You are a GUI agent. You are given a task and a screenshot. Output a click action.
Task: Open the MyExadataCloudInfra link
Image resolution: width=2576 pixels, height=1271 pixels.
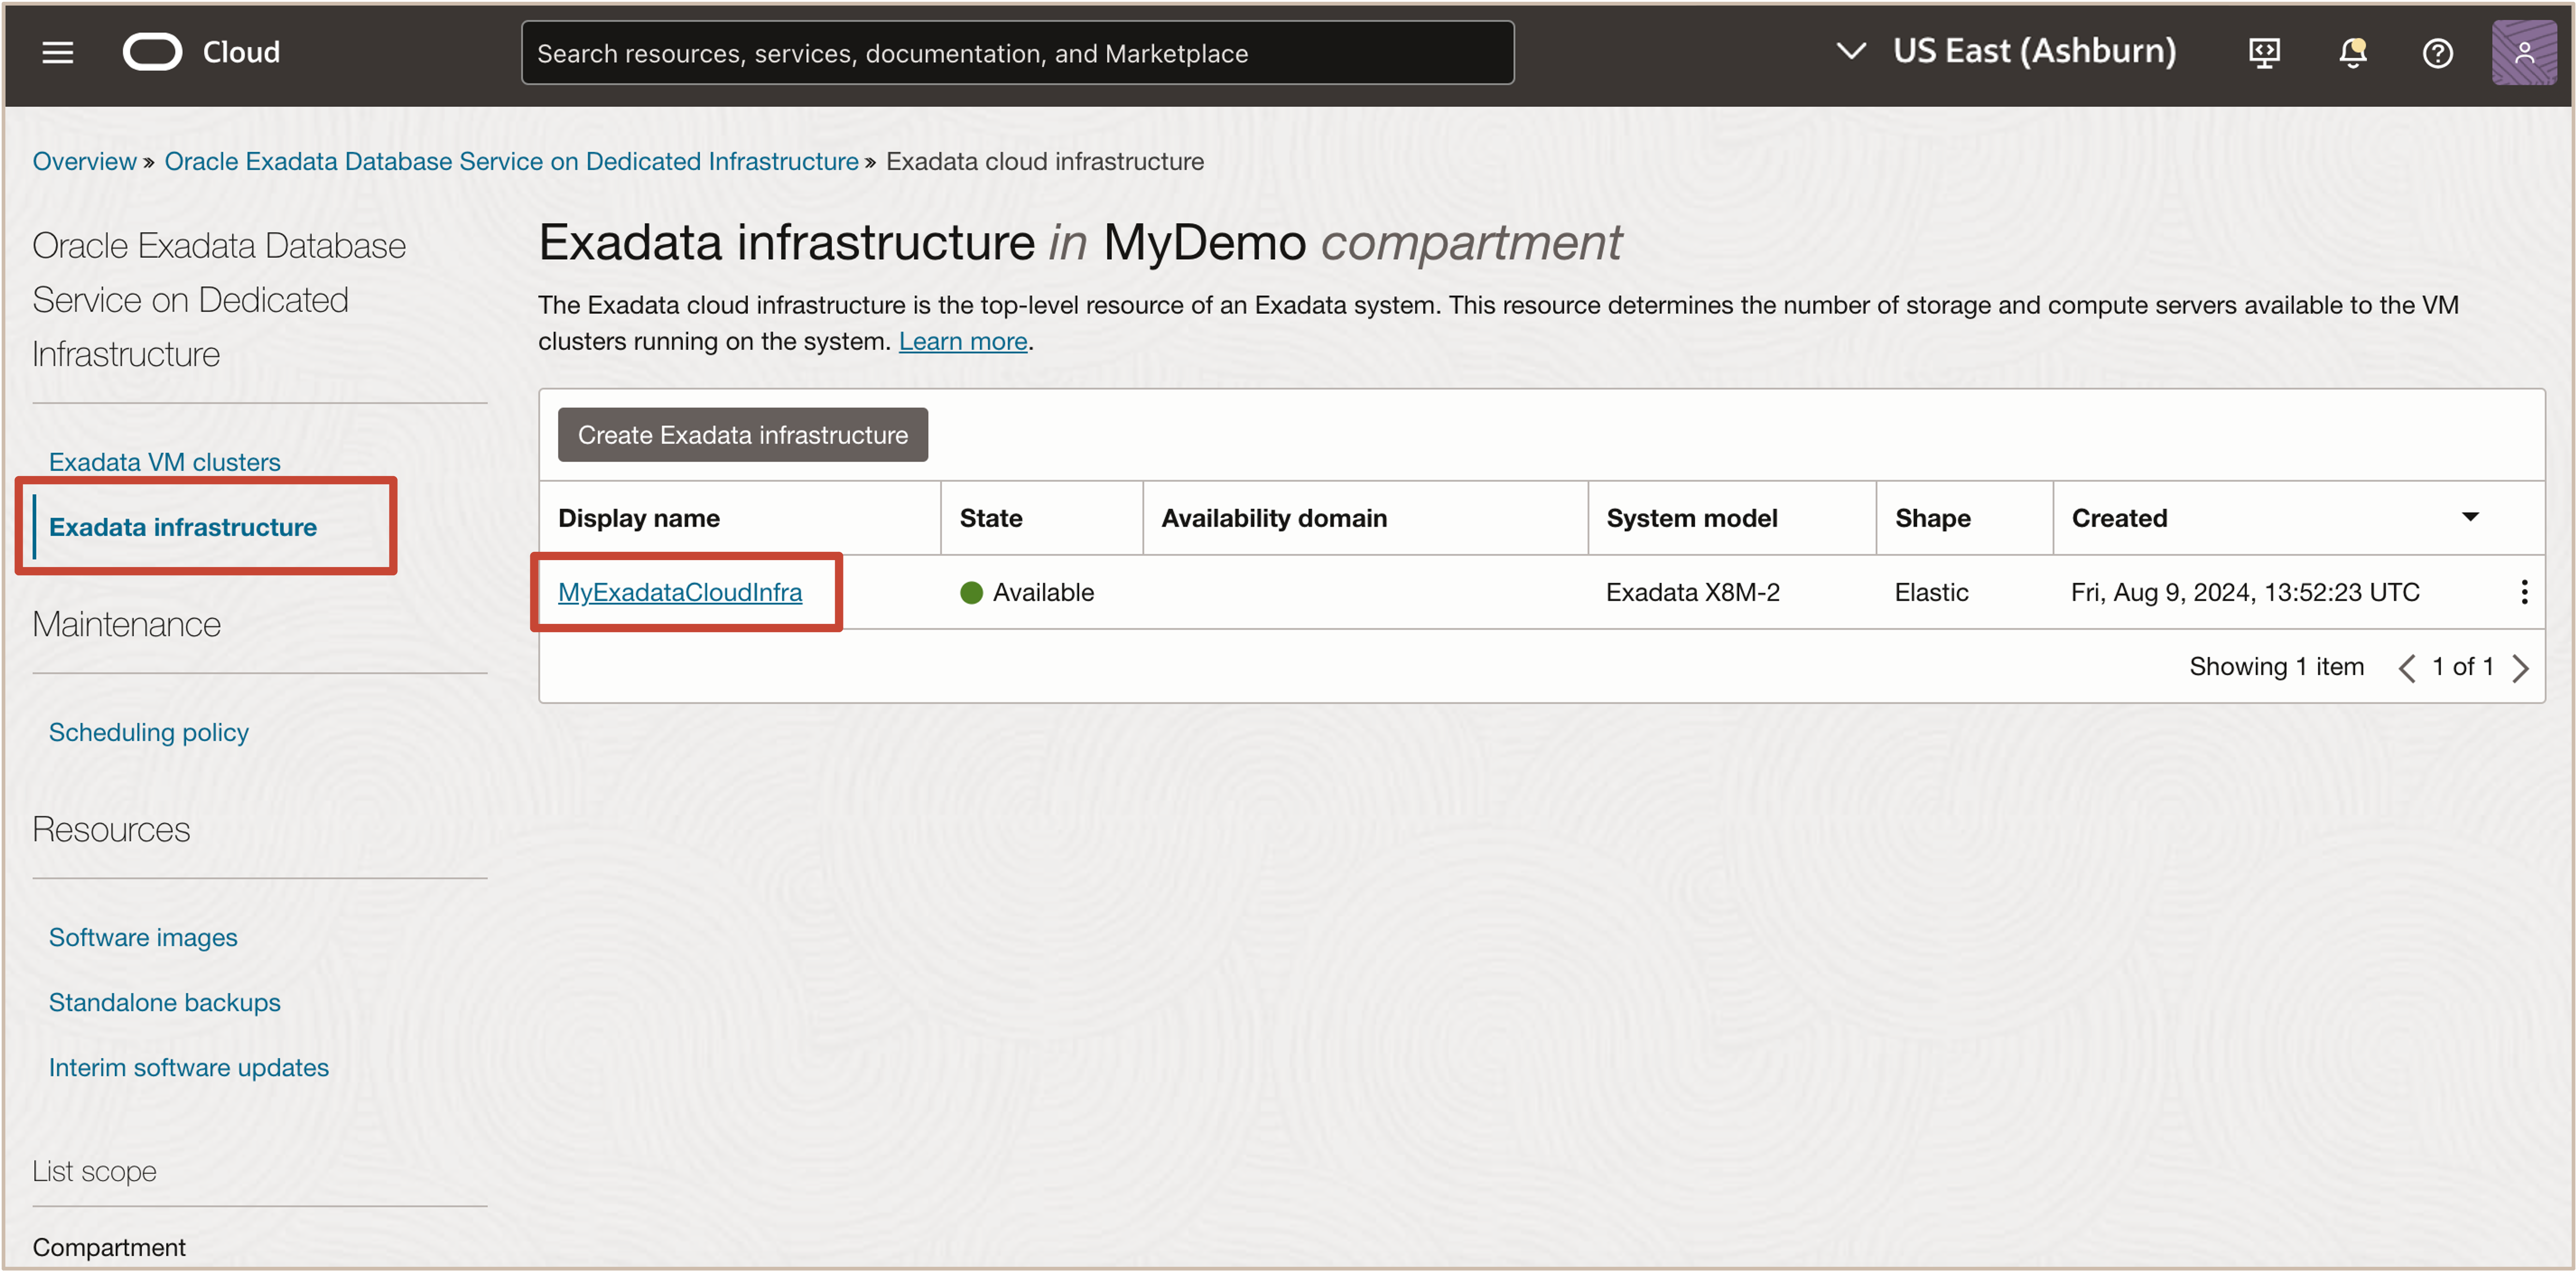pos(679,593)
